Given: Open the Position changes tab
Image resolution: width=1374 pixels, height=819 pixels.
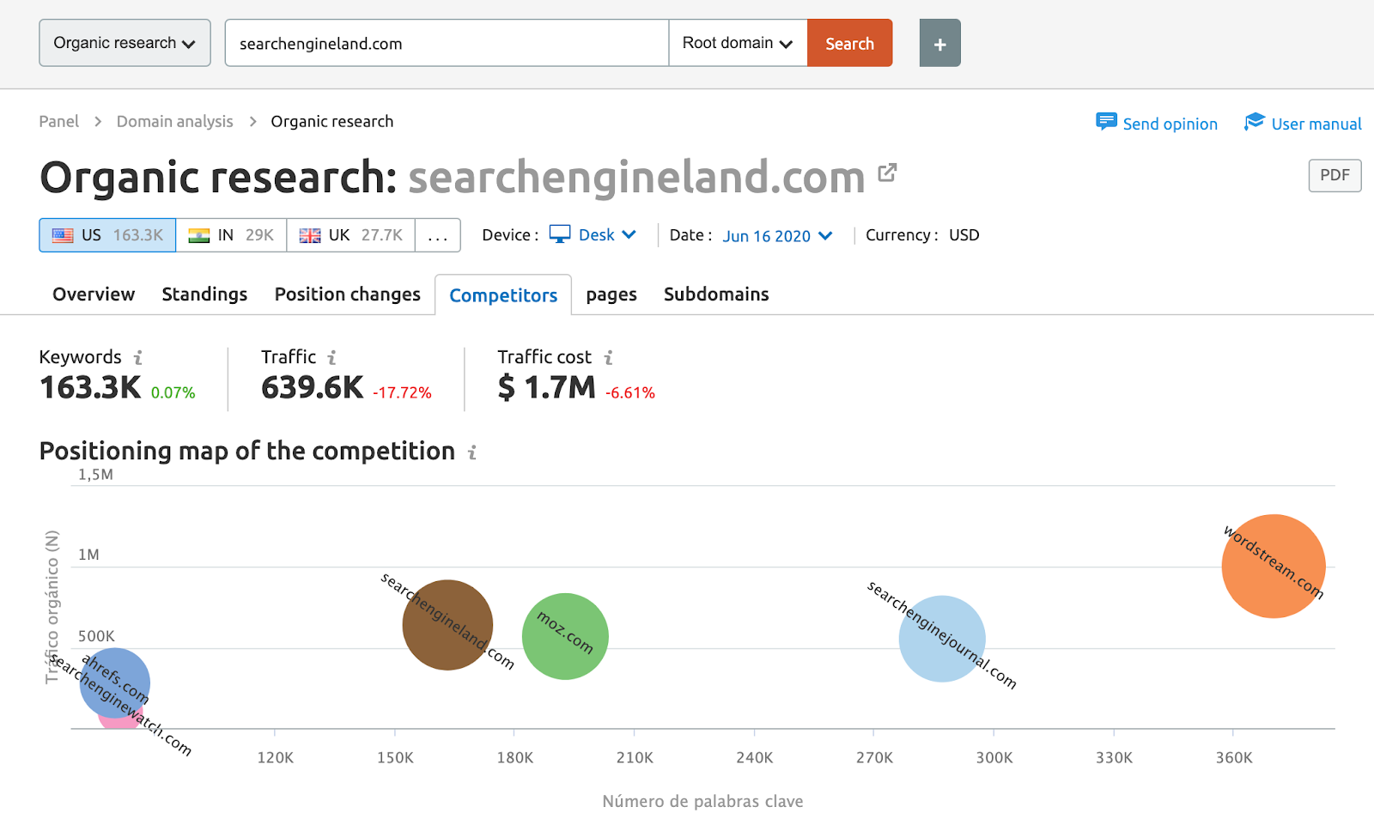Looking at the screenshot, I should (348, 294).
